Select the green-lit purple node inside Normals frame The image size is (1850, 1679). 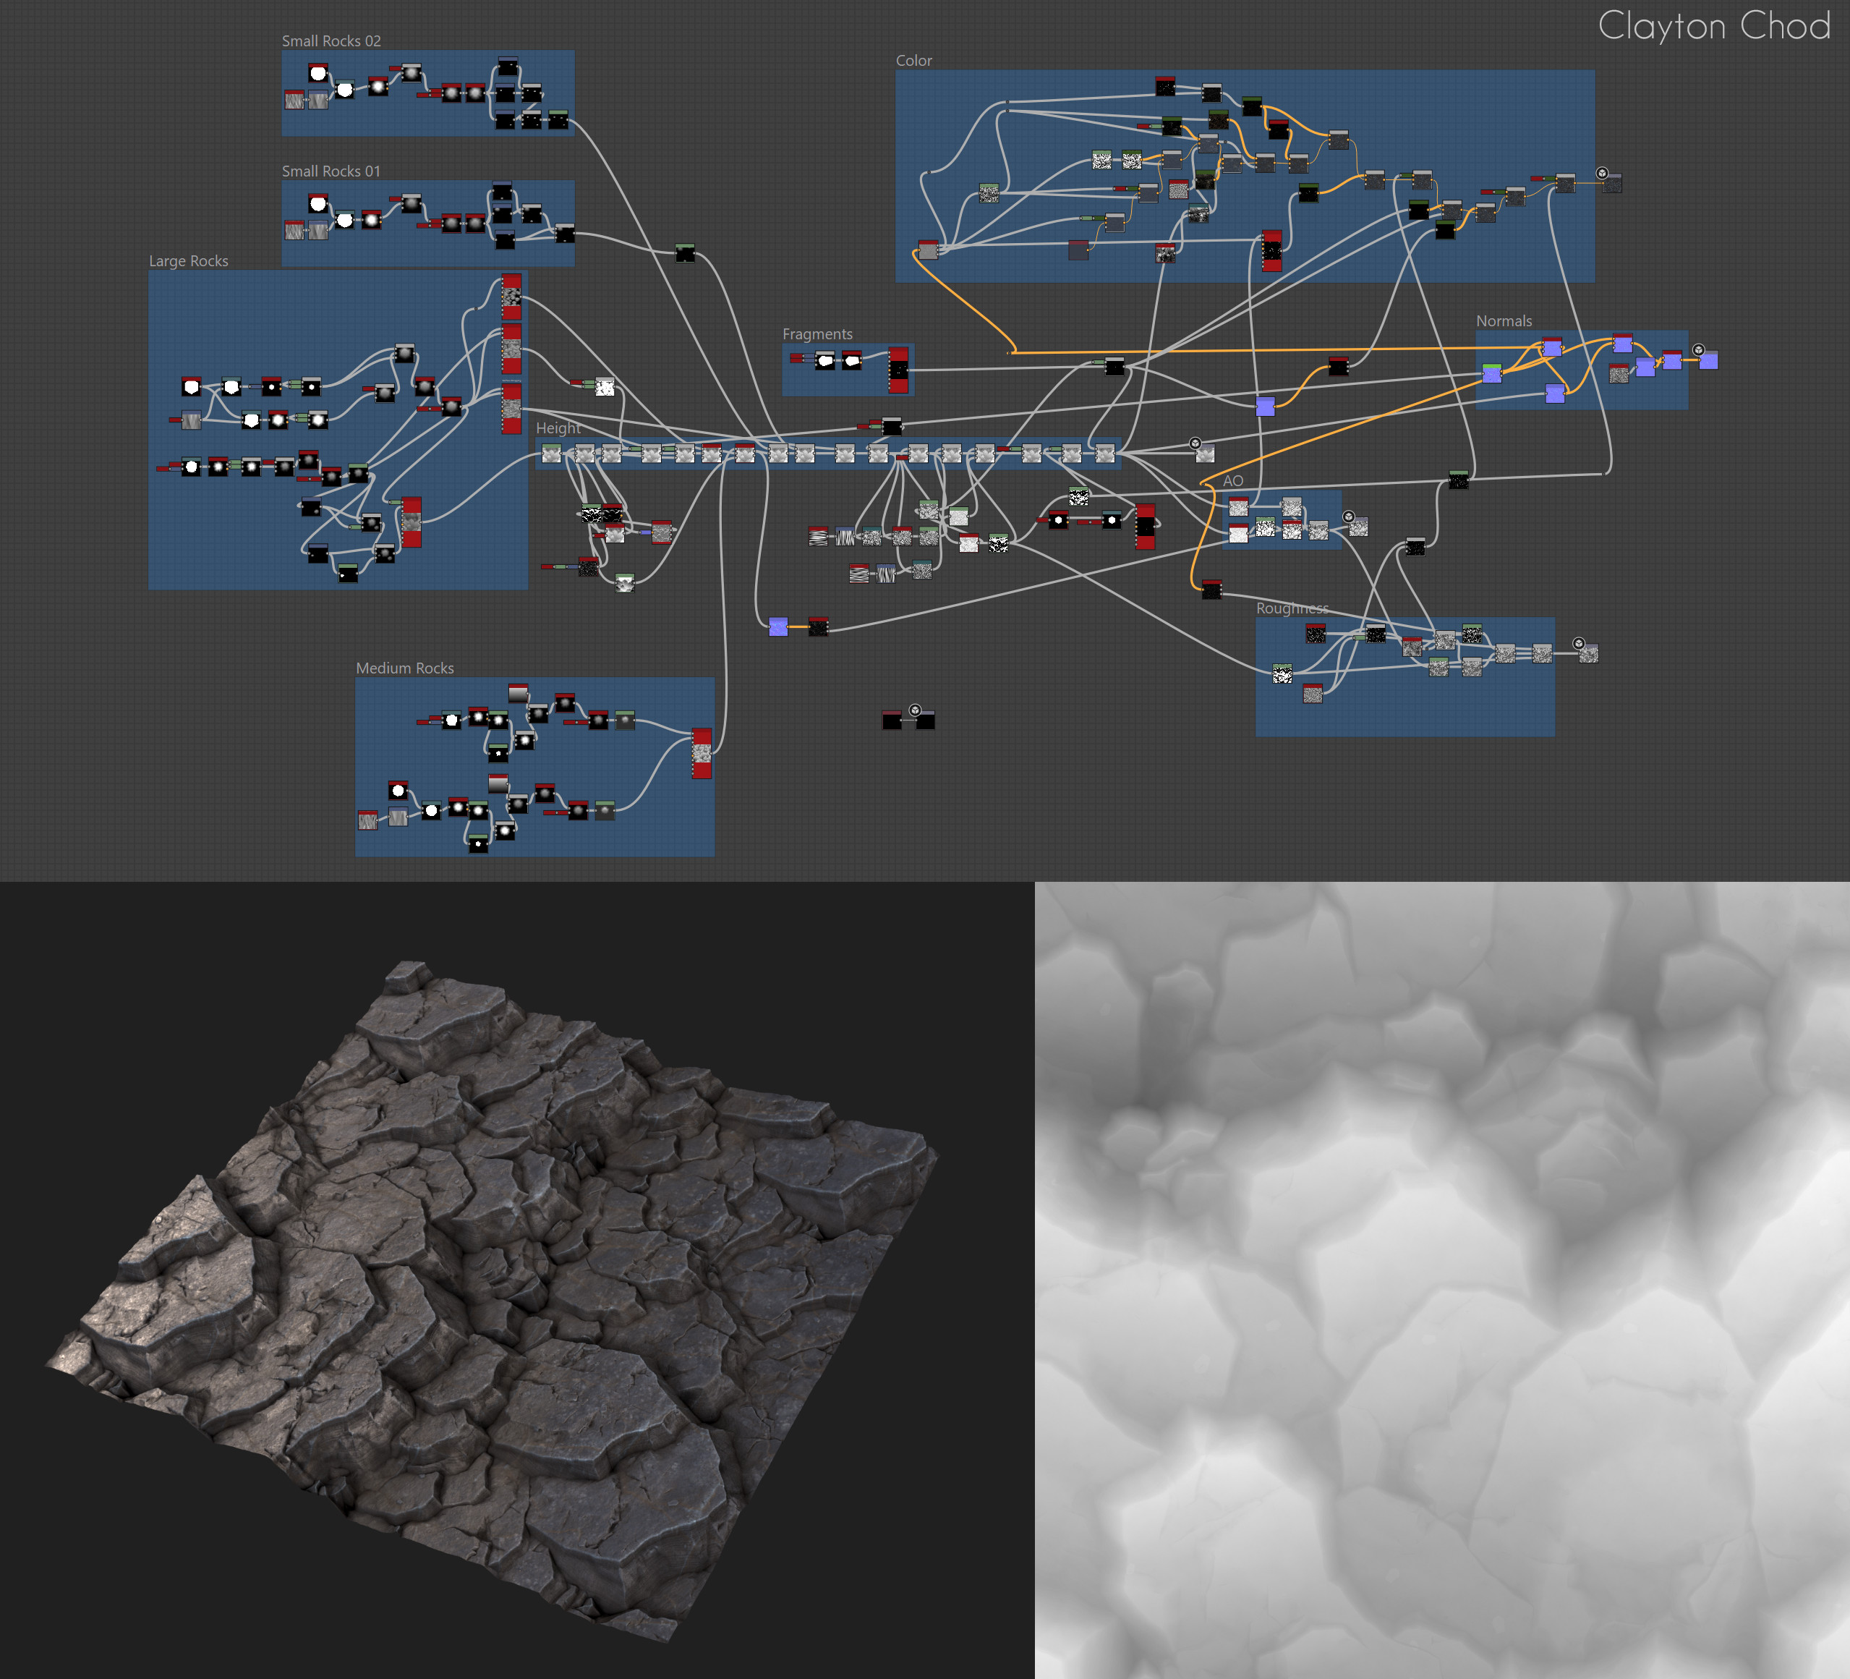[1492, 373]
